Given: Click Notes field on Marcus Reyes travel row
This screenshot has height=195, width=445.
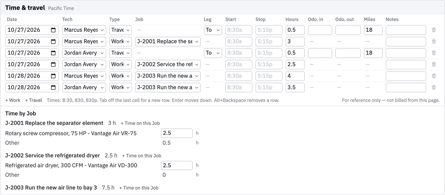Looking at the screenshot, I should coord(406,30).
